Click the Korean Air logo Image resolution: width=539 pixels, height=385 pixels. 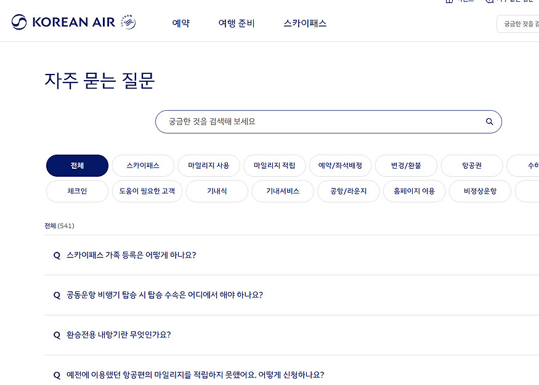65,22
